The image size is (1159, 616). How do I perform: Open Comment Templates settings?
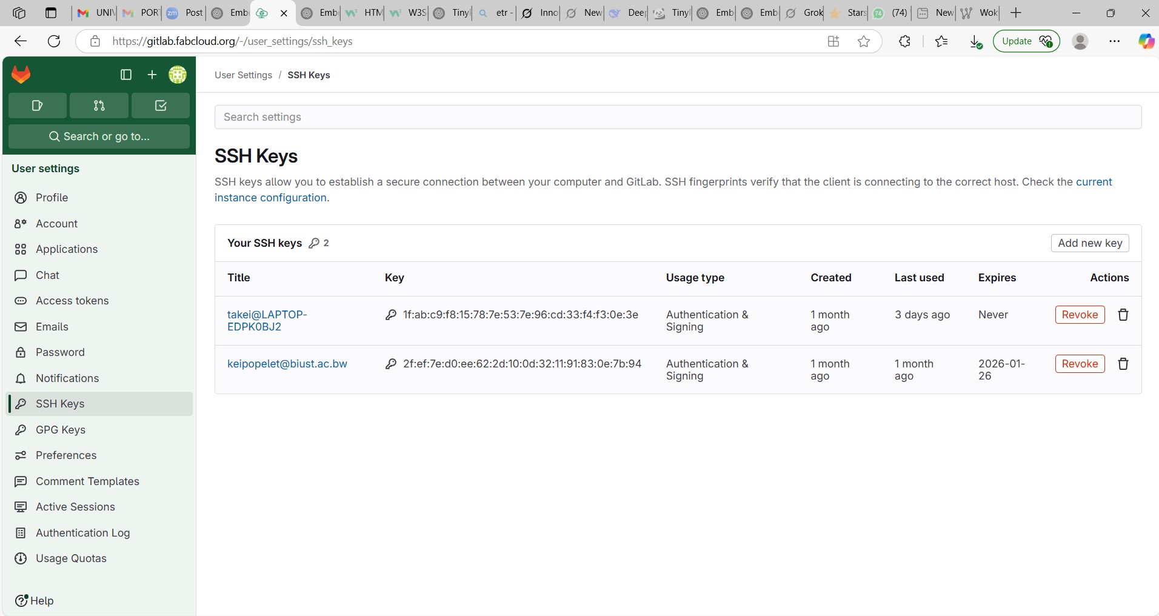pos(100,481)
